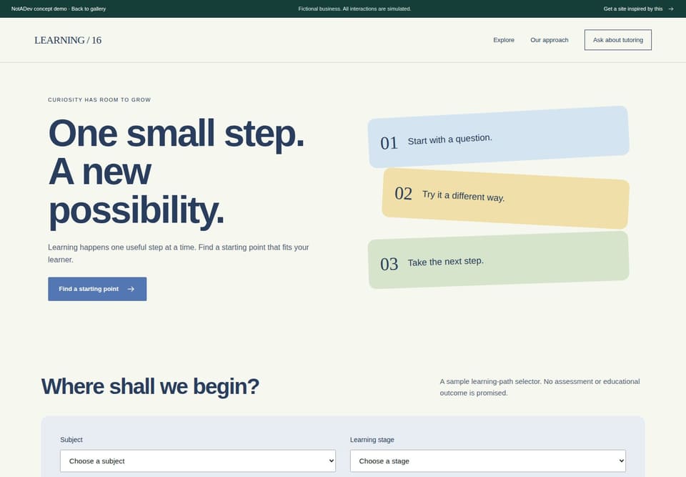
Task: Open the Explore menu item
Action: [x=504, y=40]
